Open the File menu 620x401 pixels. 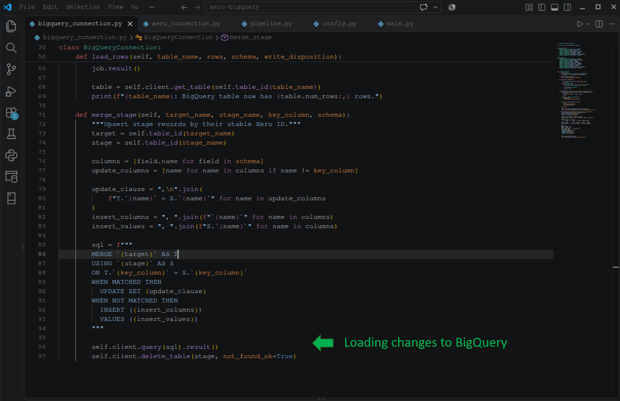tap(27, 7)
